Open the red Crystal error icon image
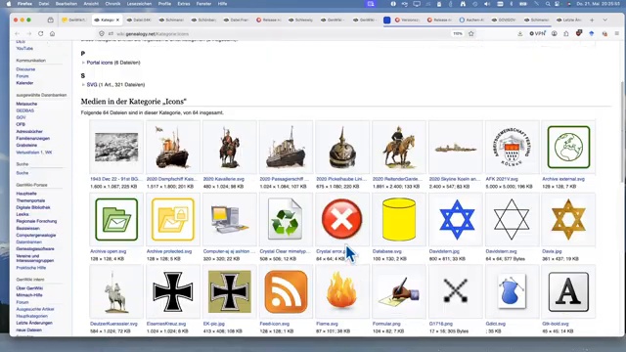The height and width of the screenshot is (352, 626). click(342, 219)
